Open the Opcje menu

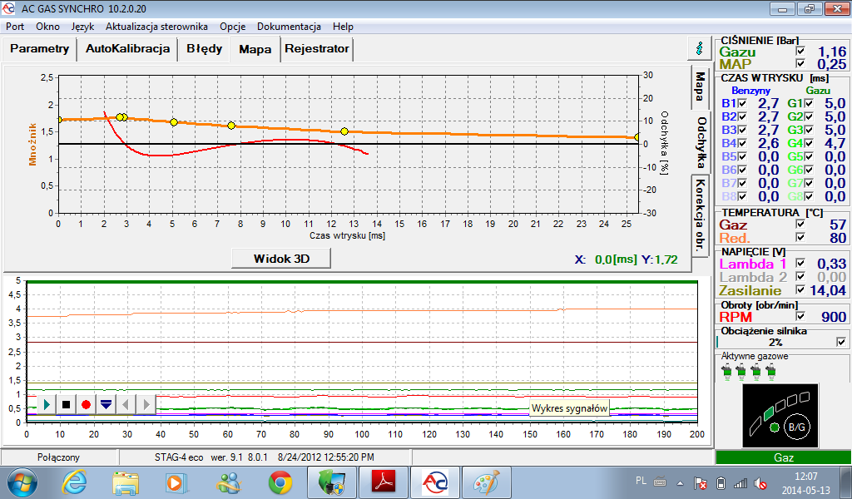click(232, 27)
